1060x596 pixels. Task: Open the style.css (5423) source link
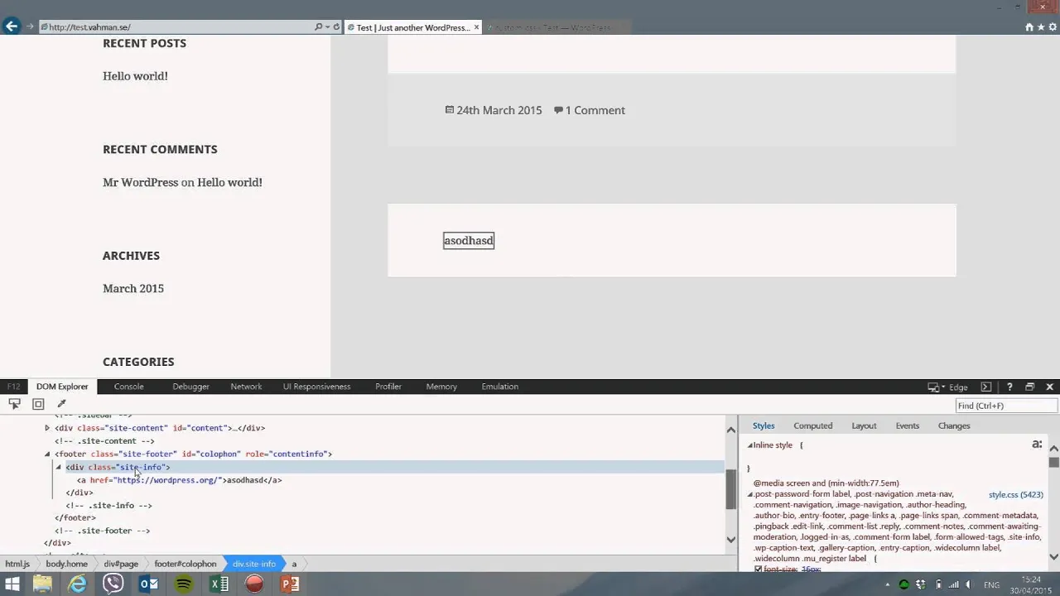(1015, 495)
